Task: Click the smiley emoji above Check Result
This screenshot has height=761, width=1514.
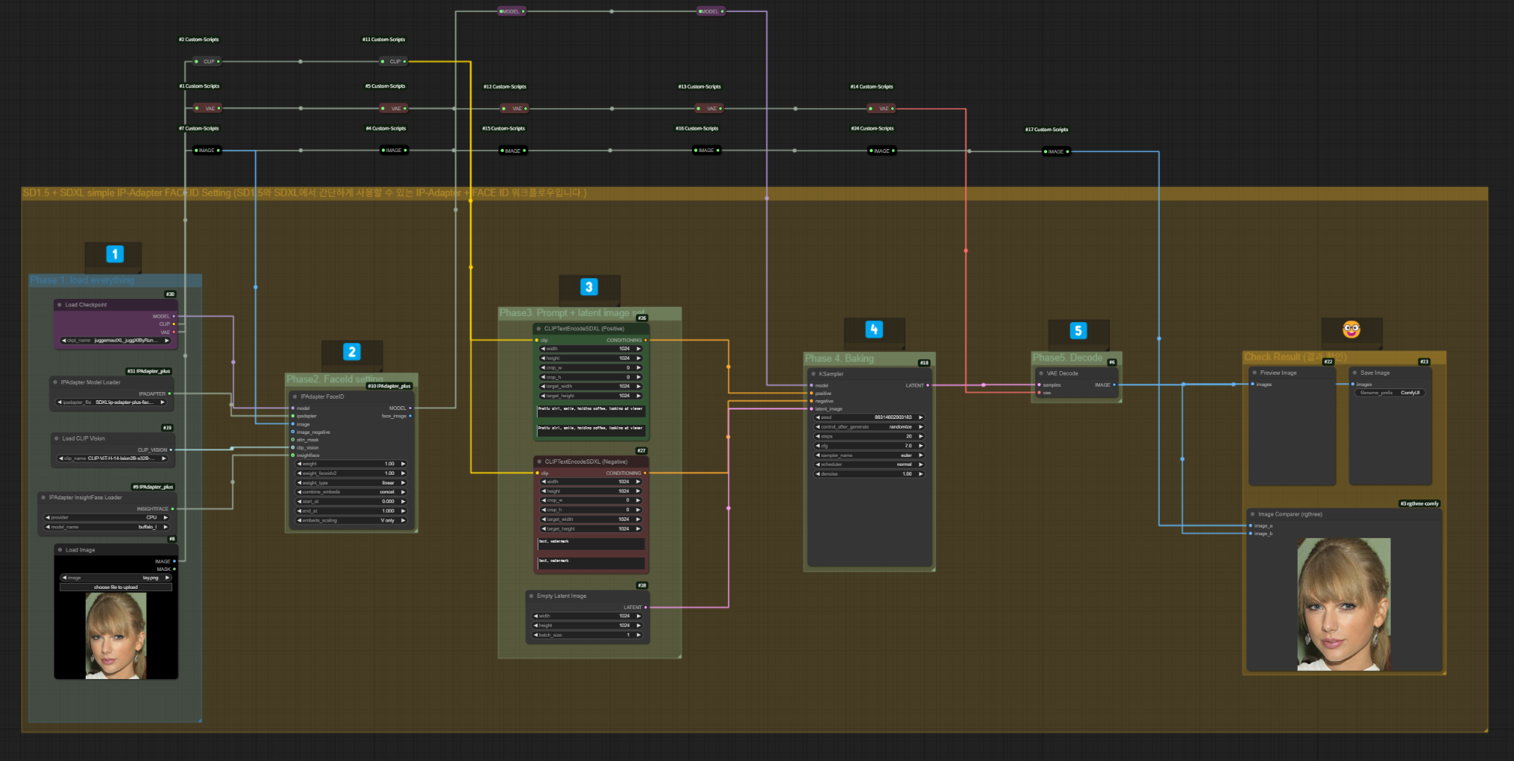Action: pyautogui.click(x=1351, y=329)
